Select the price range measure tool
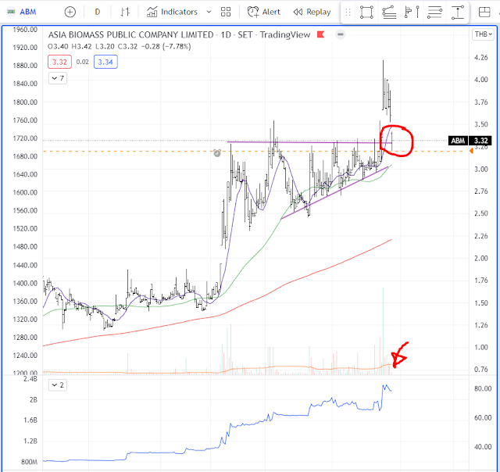Viewport: 500px width, 472px height. [458, 13]
